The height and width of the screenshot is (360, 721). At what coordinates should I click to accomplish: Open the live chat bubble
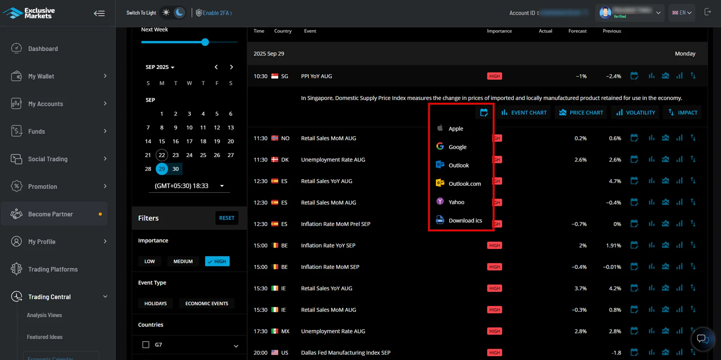click(x=702, y=338)
